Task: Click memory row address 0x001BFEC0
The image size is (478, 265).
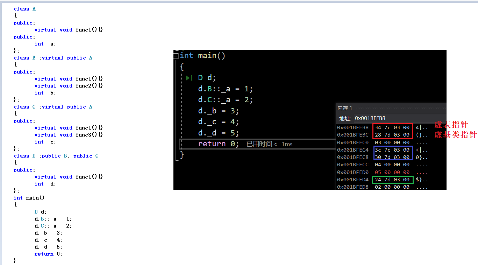Action: point(353,142)
